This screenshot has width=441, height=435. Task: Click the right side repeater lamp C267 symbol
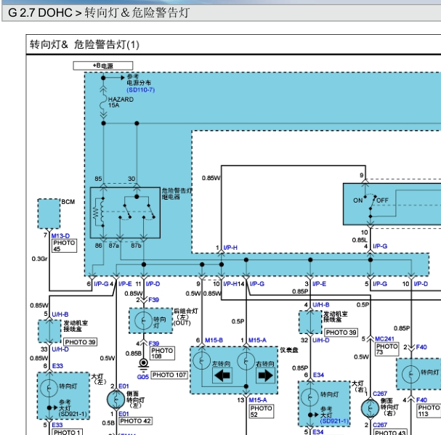tap(370, 407)
